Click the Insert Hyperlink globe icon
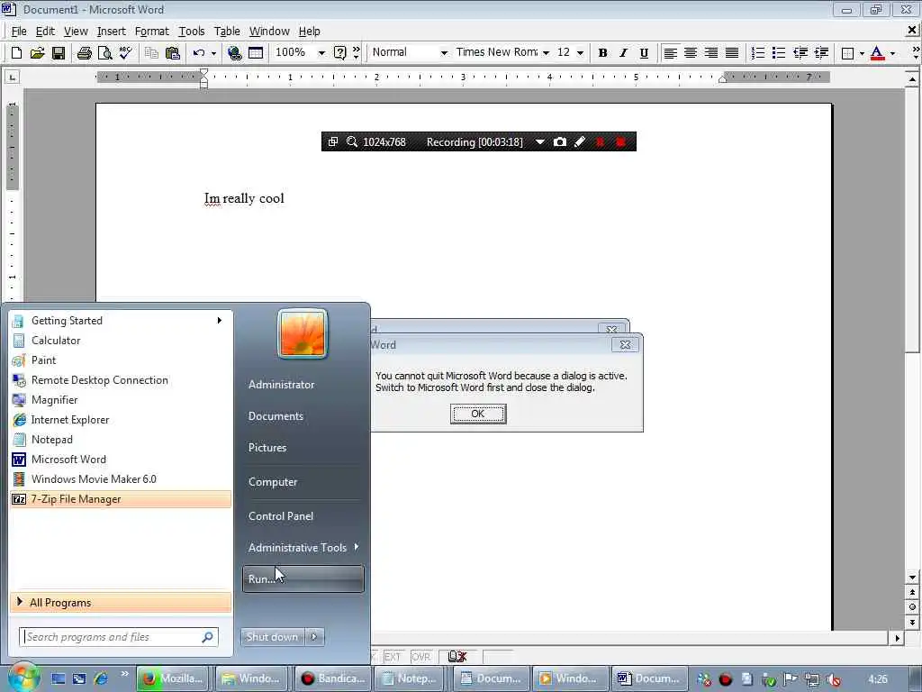Image resolution: width=922 pixels, height=692 pixels. click(x=235, y=53)
